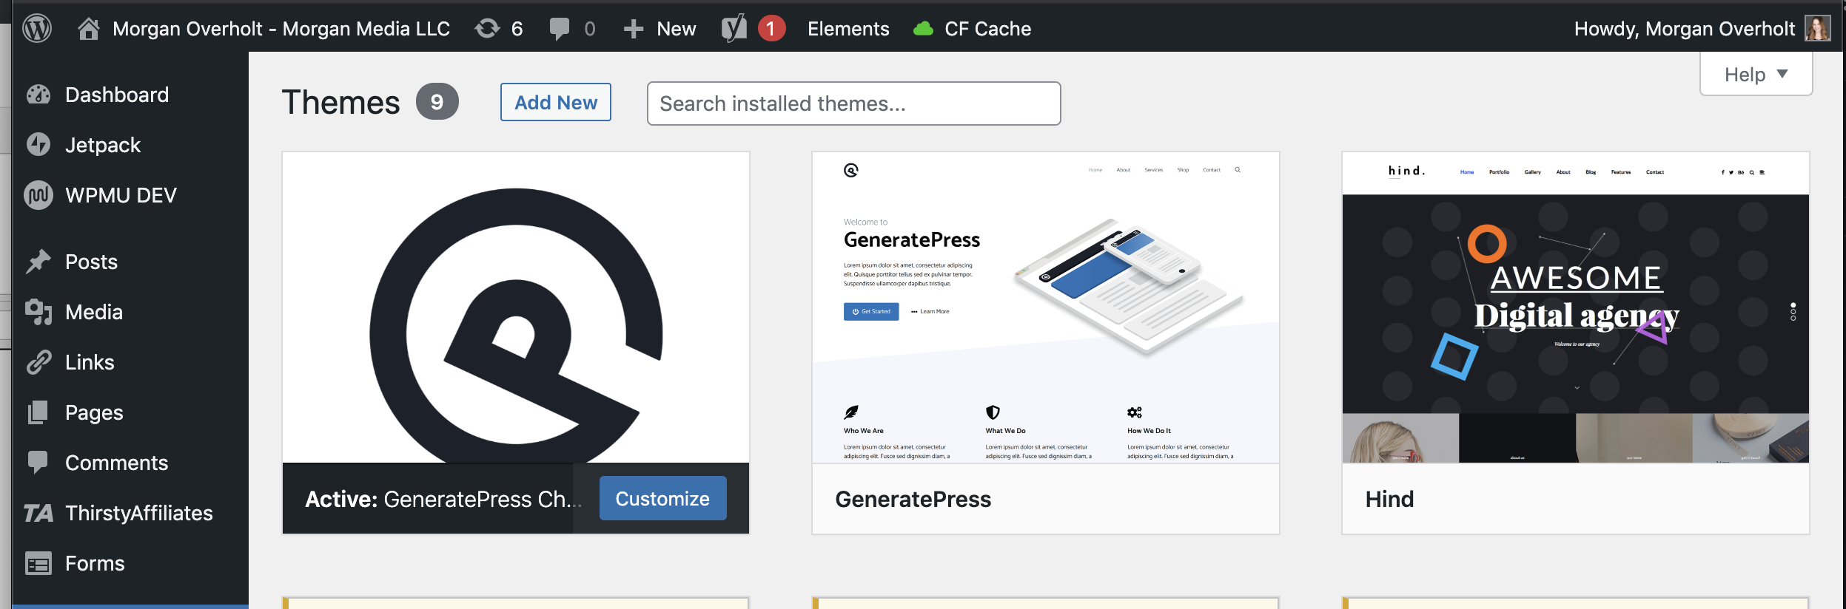Click the red Yoast notification badge
The width and height of the screenshot is (1846, 609).
771,29
